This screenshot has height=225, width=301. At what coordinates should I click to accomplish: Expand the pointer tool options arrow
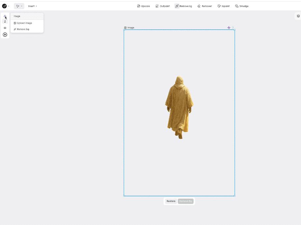pyautogui.click(x=22, y=6)
